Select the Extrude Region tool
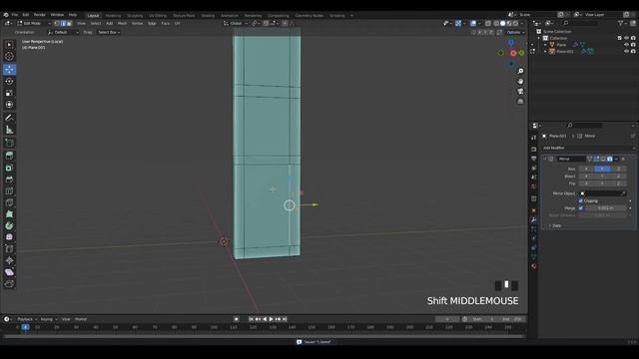The image size is (639, 359). coord(9,156)
